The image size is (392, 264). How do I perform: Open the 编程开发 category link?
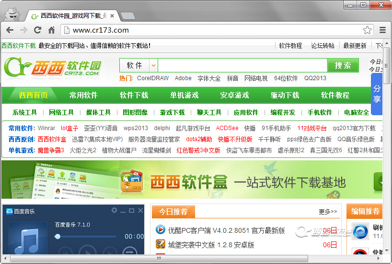[283, 112]
